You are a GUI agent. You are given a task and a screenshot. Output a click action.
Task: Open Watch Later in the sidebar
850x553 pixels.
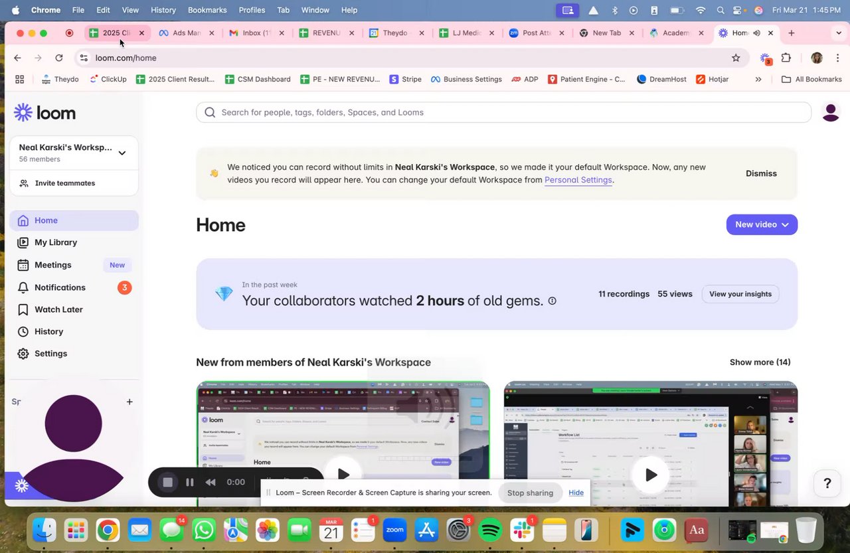click(x=74, y=309)
